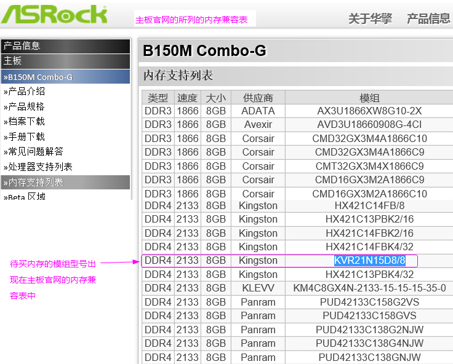Click the KLEVV vendor cell
Image resolution: width=453 pixels, height=364 pixels.
[x=258, y=288]
